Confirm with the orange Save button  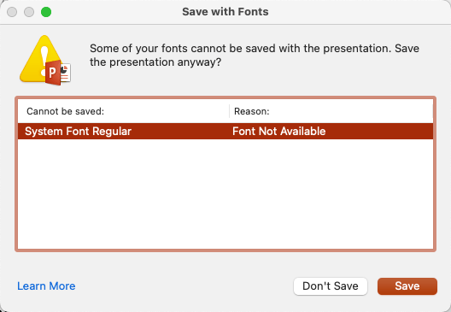coord(407,286)
